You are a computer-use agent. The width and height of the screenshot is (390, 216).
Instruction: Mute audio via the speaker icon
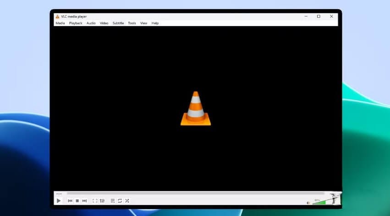click(308, 202)
